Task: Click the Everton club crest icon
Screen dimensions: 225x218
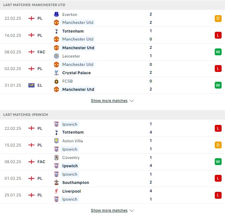Action: click(56, 14)
